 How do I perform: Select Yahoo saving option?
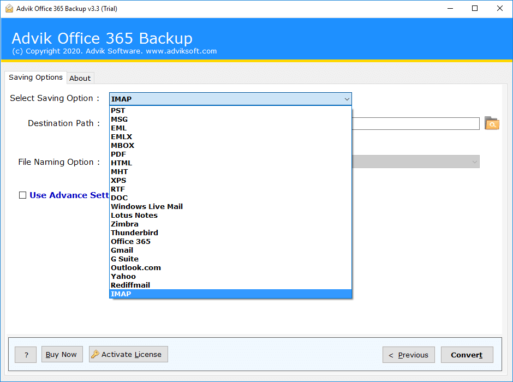tap(230, 276)
